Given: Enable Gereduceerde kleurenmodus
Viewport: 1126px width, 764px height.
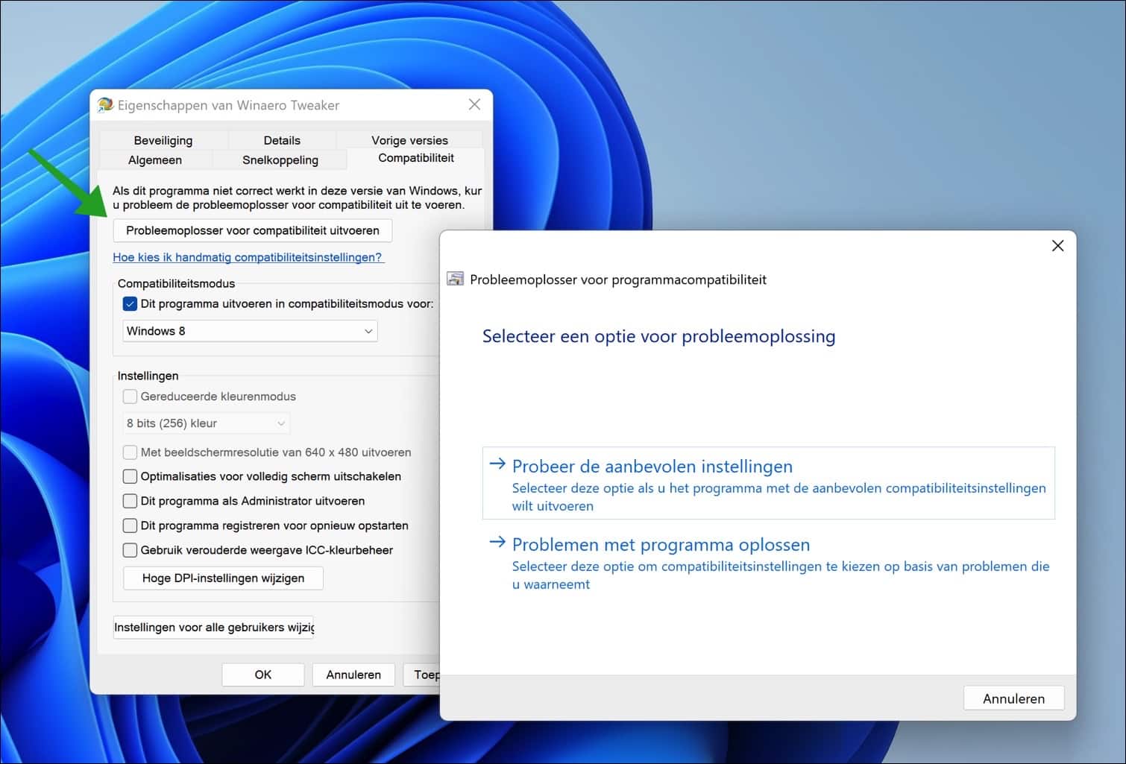Looking at the screenshot, I should tap(130, 397).
